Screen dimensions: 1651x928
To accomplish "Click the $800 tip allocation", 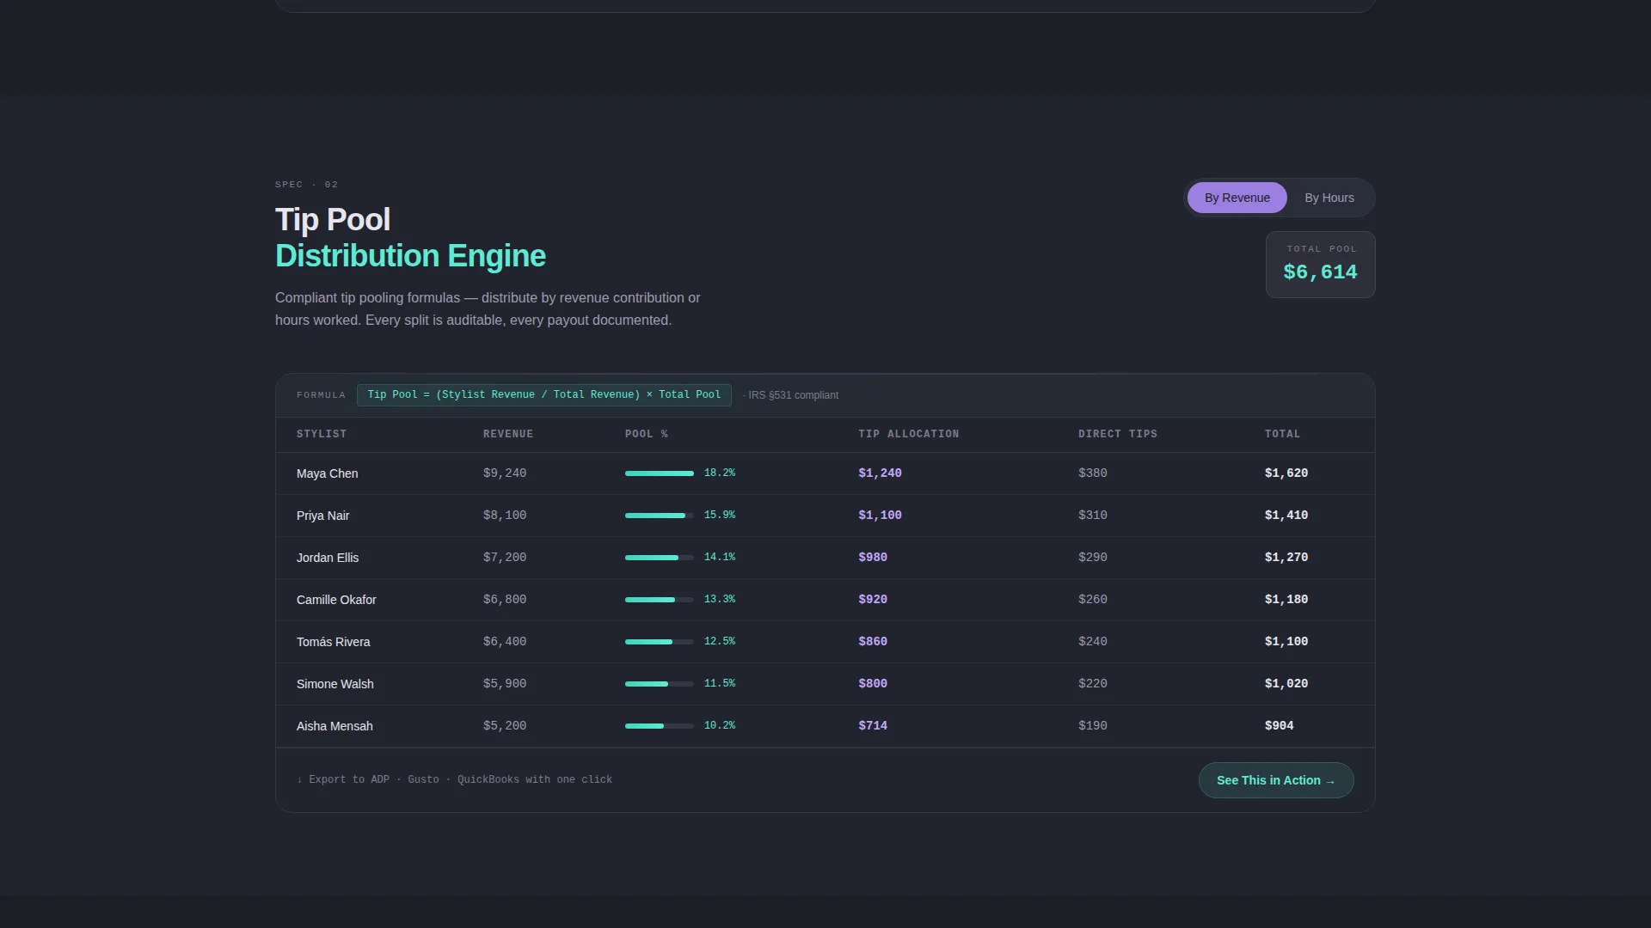I will pyautogui.click(x=873, y=684).
